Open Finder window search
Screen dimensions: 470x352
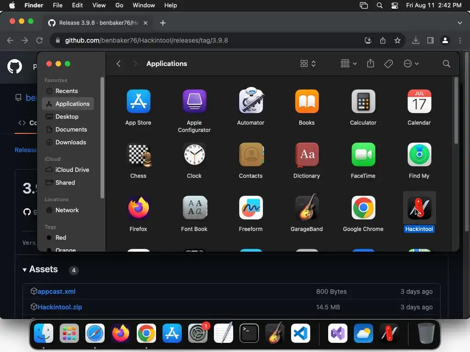coord(446,63)
